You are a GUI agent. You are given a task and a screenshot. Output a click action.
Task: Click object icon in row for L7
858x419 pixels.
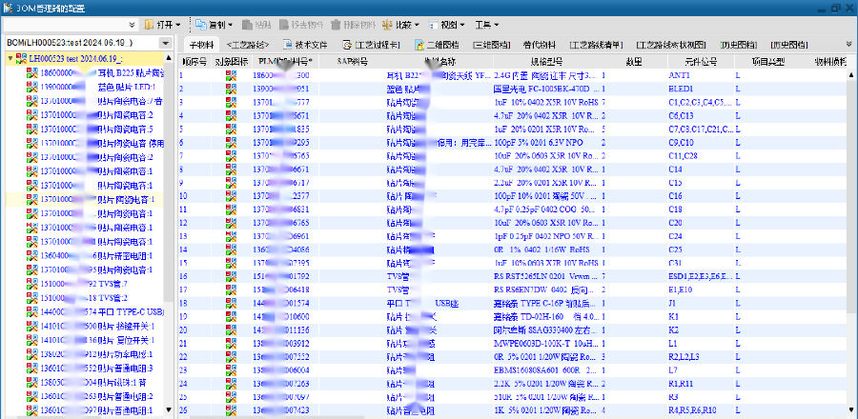(231, 369)
